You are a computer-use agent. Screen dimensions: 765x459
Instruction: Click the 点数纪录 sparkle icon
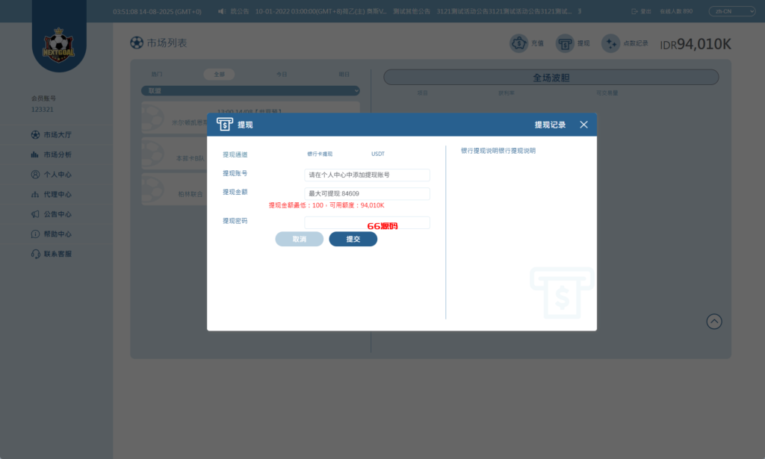610,43
